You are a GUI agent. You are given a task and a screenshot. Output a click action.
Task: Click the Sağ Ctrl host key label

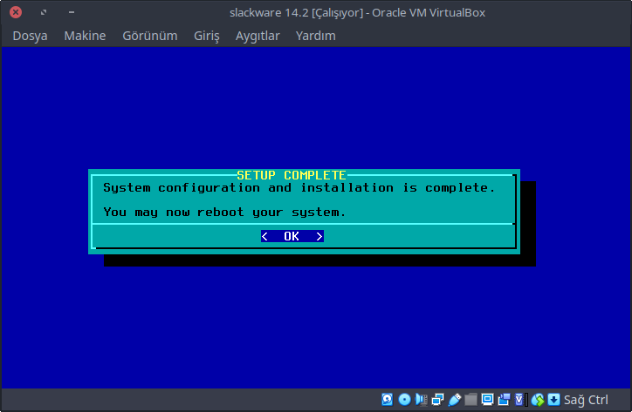point(586,400)
